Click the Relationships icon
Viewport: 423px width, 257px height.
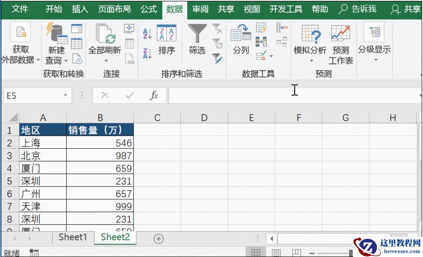coord(282,42)
